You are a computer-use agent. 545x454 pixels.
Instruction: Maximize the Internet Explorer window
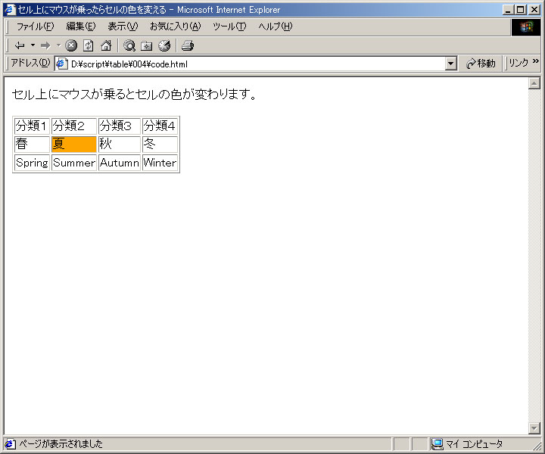[520, 10]
